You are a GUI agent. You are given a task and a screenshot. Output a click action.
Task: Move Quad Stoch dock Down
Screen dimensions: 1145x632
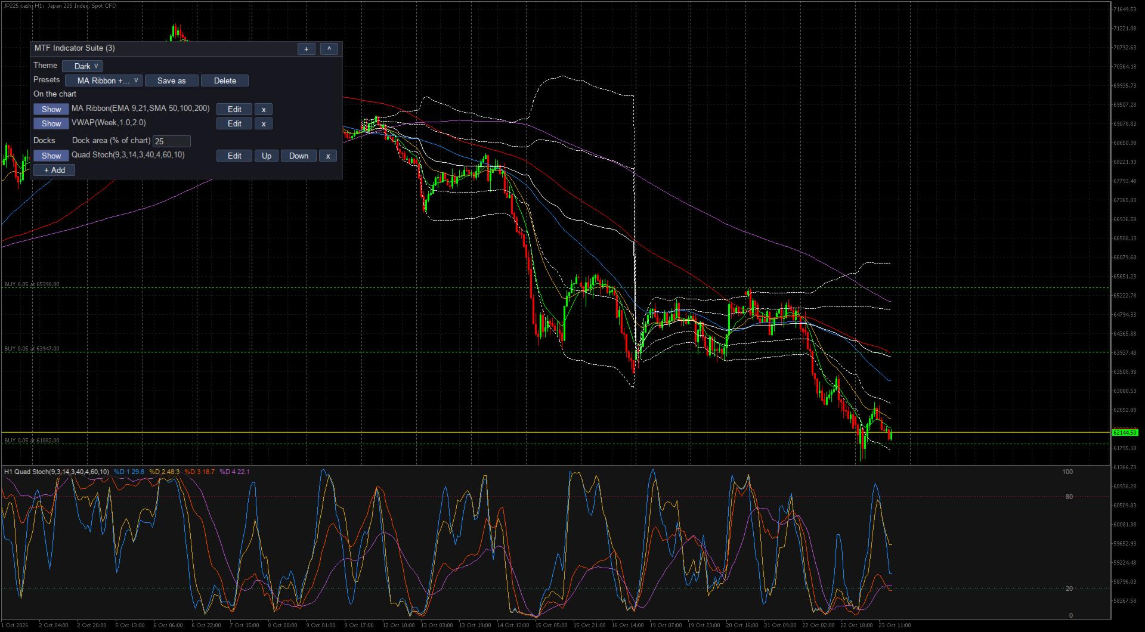[299, 156]
